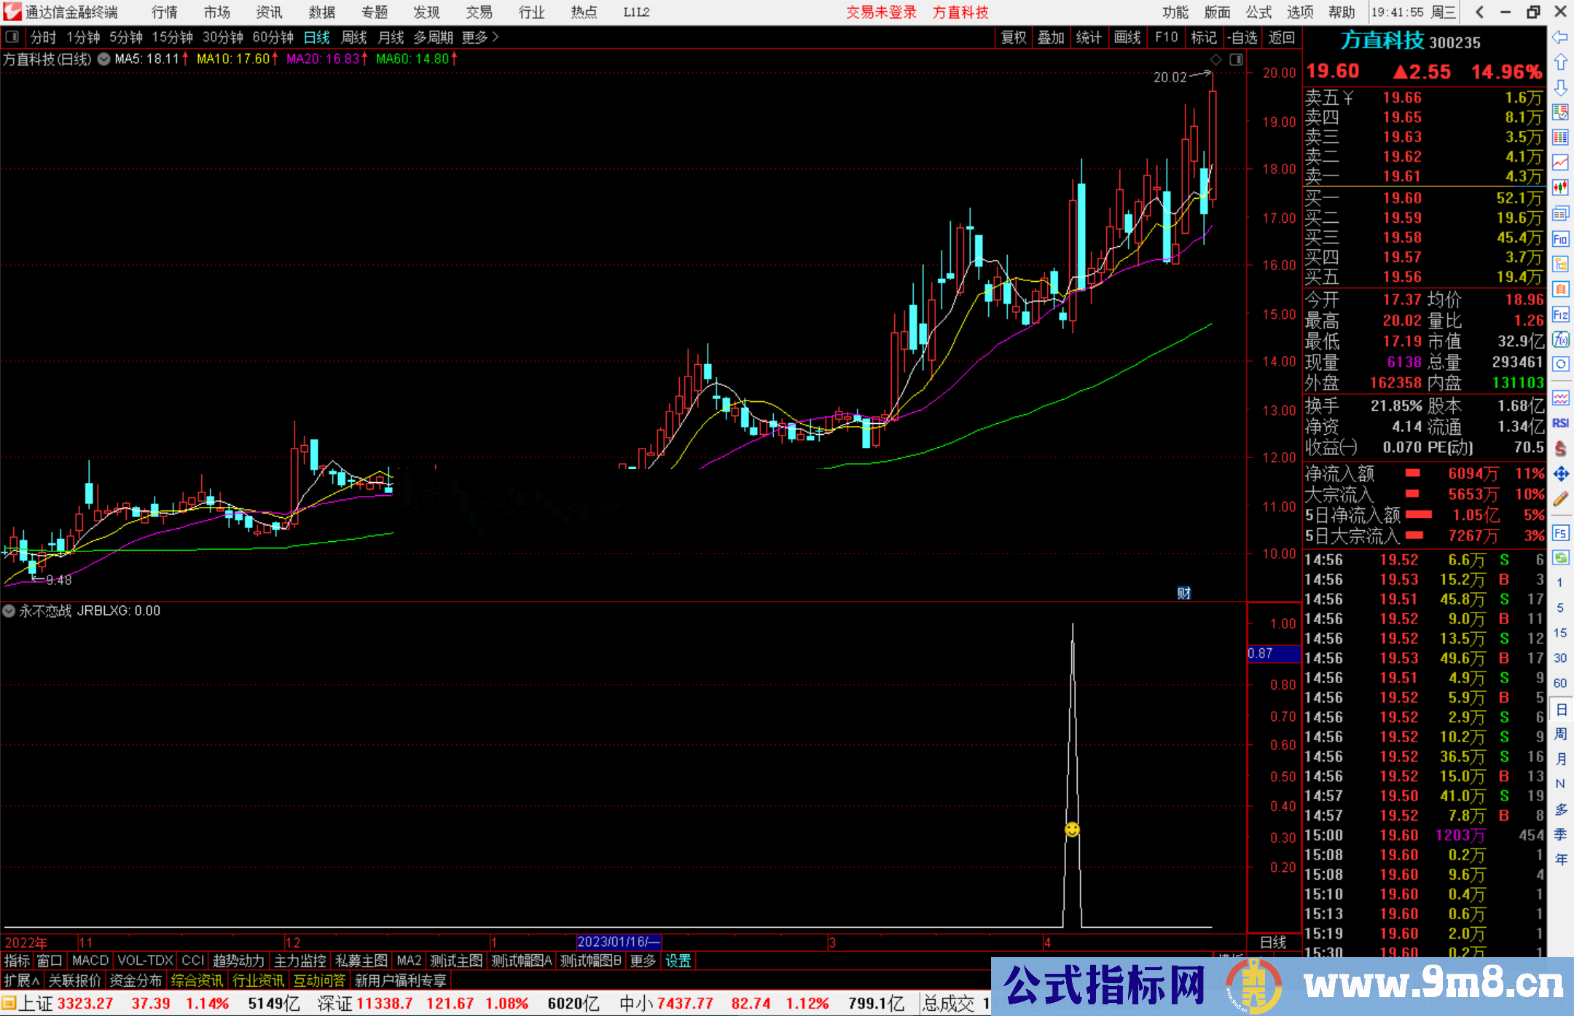Open the 行情 menu
1574x1016 pixels.
[x=164, y=12]
